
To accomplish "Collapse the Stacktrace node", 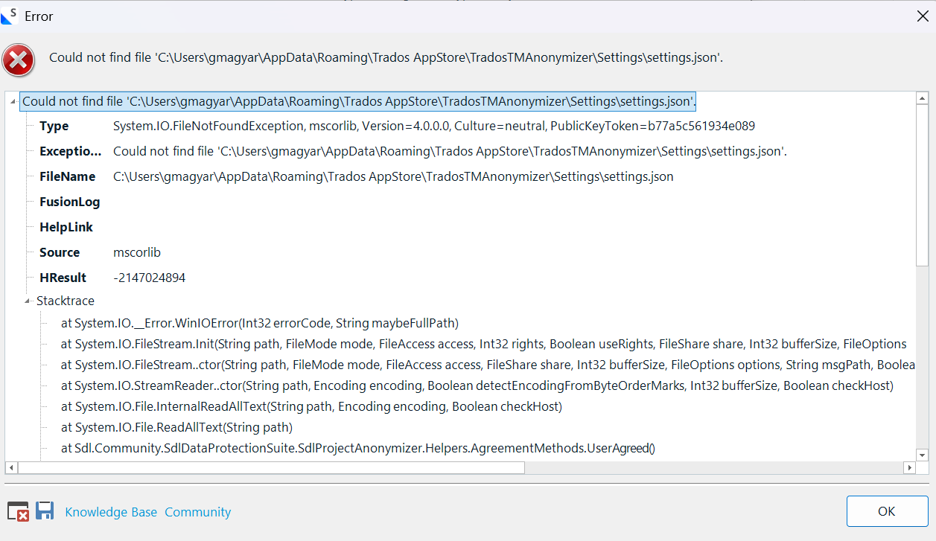I will click(28, 301).
